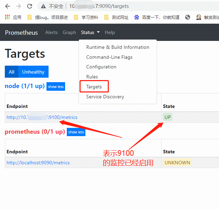Open the Jenkins 触发测试 bookmark
This screenshot has width=219, height=209.
pyautogui.click(x=207, y=18)
